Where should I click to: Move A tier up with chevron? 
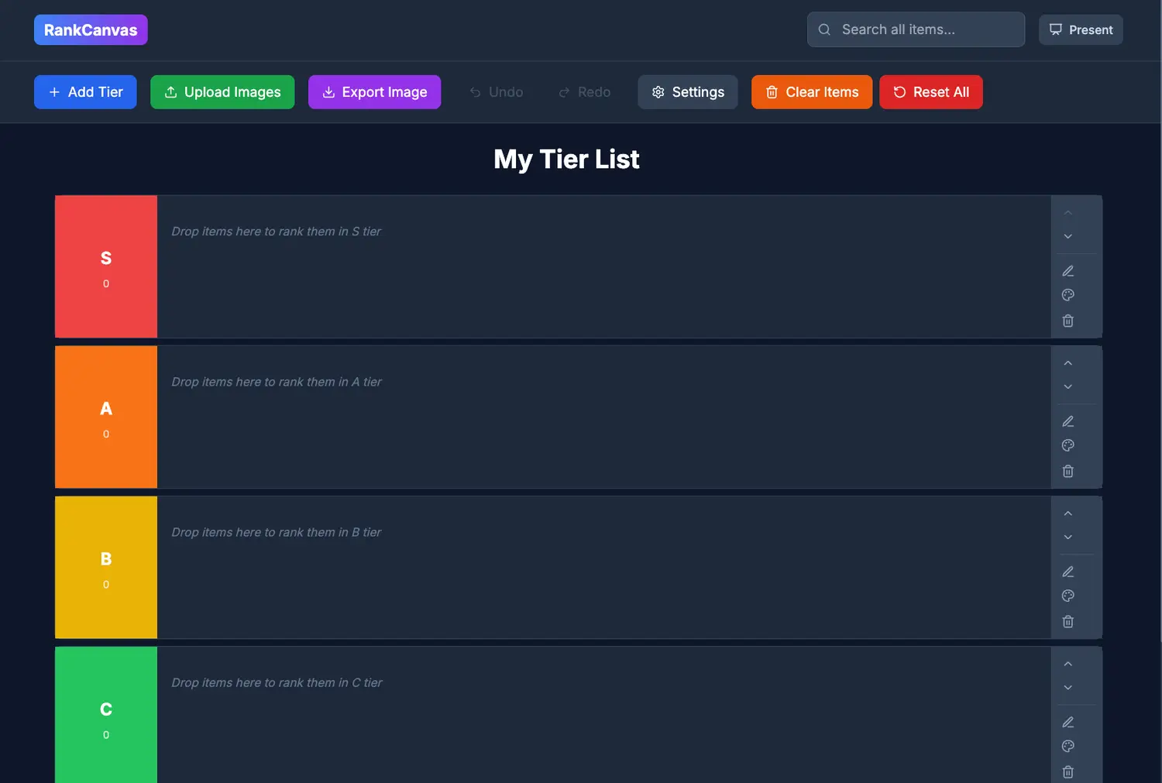point(1067,363)
